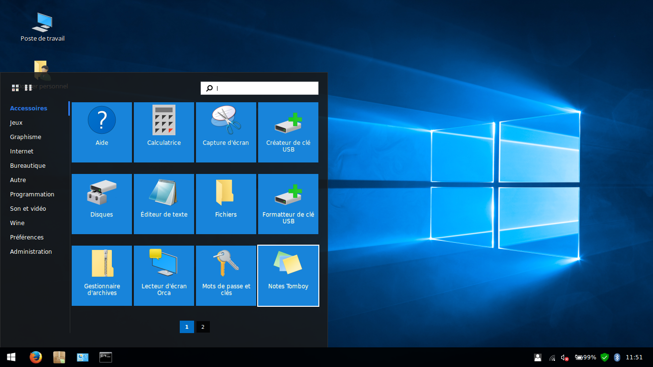The image size is (653, 367).
Task: Open the desktop settings taskbar icon
Action: pos(83,357)
